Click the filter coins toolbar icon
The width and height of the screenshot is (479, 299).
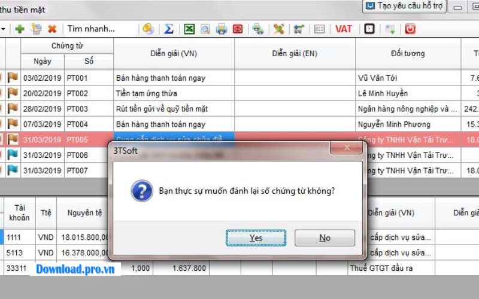coord(148,29)
